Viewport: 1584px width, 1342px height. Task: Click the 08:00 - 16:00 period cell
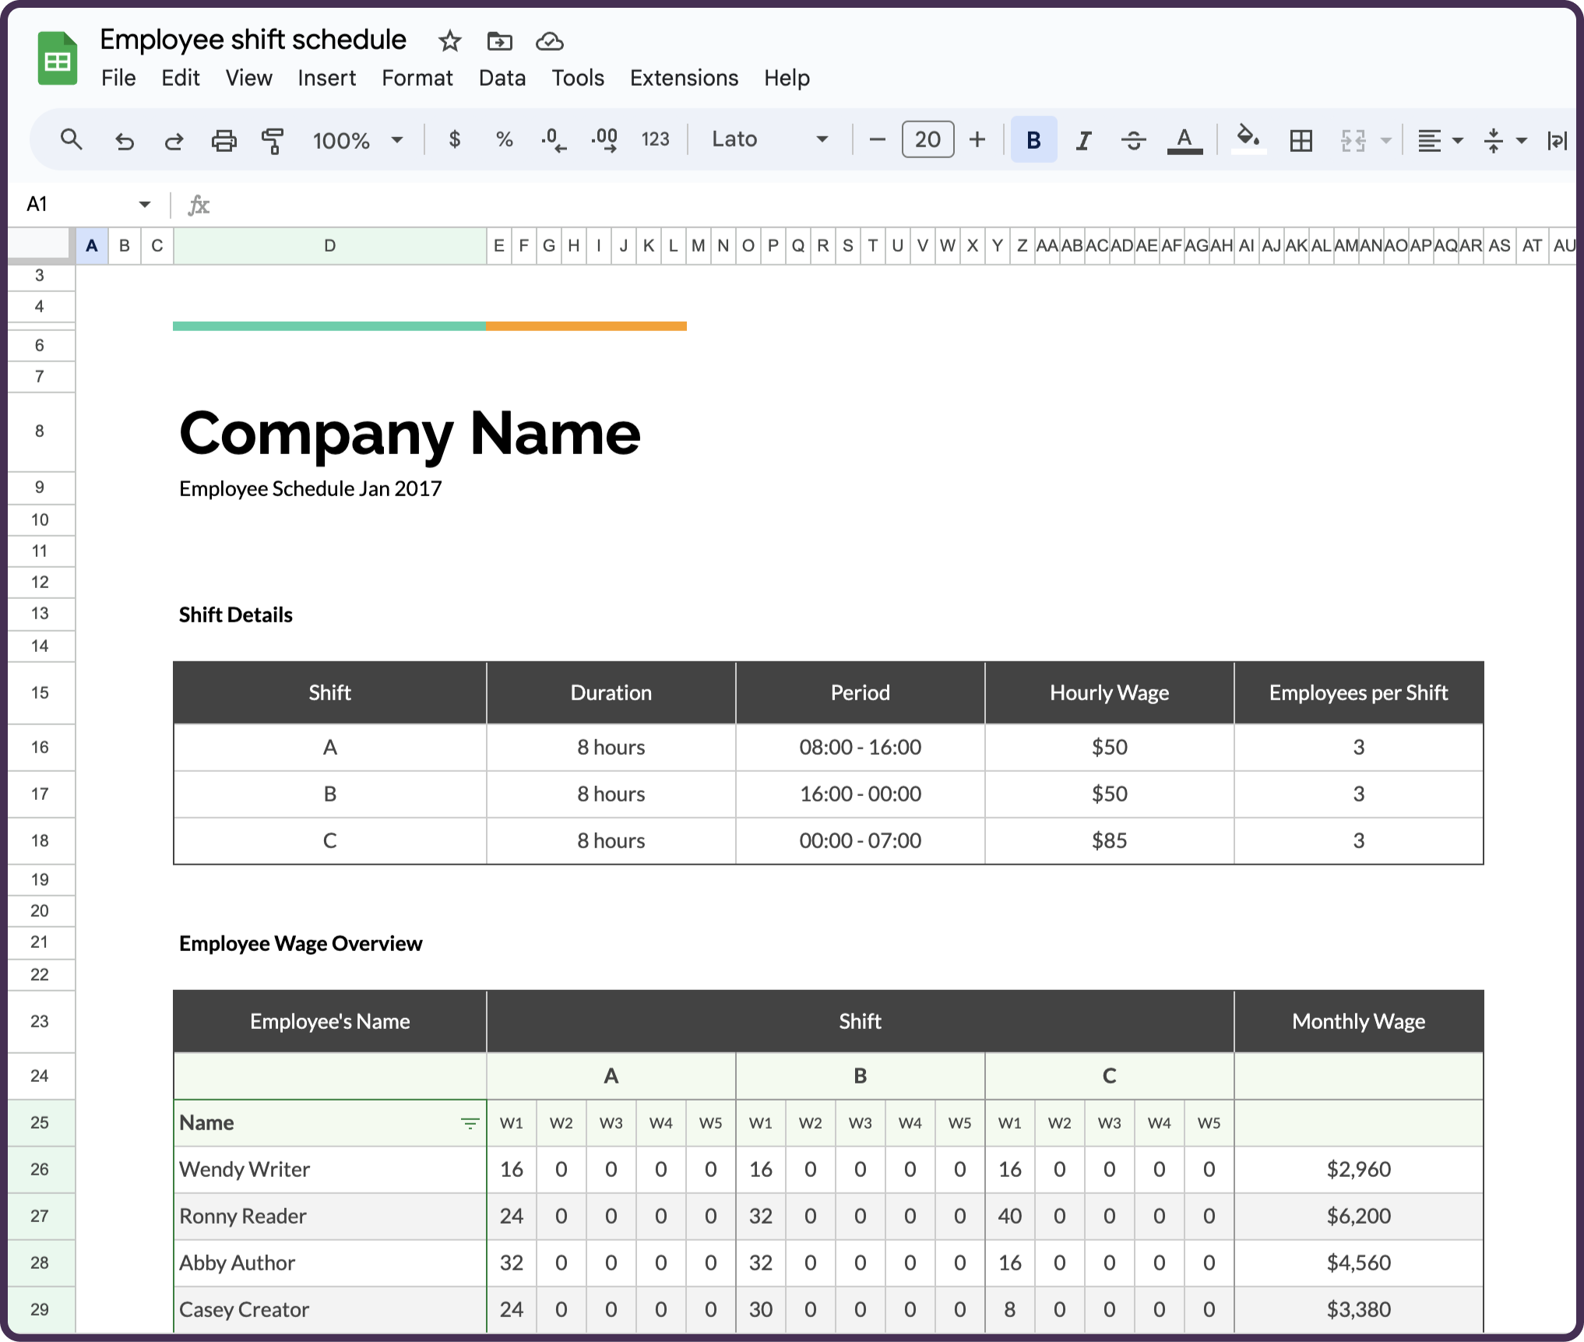coord(860,747)
